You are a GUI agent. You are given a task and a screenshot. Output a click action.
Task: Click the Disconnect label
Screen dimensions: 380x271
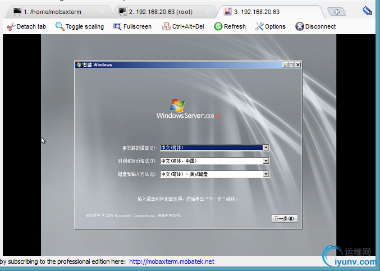point(321,26)
